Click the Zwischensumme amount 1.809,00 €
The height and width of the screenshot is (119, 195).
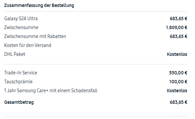[176, 27]
